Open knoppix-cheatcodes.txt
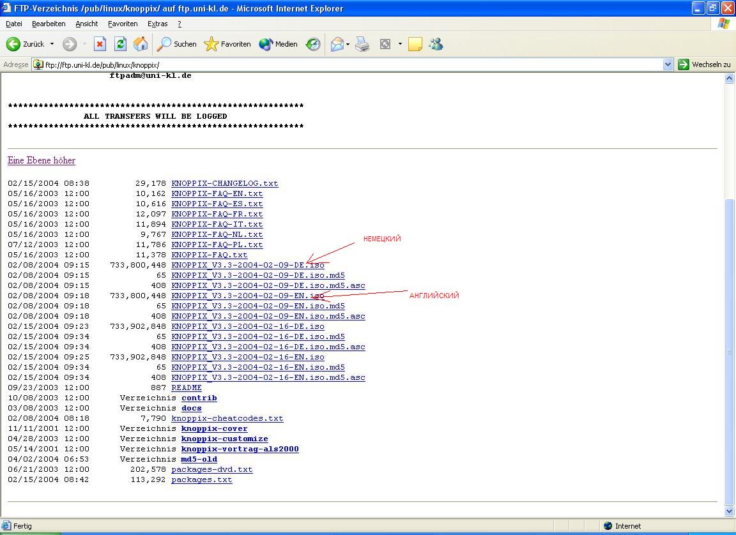Image resolution: width=736 pixels, height=535 pixels. (x=227, y=419)
